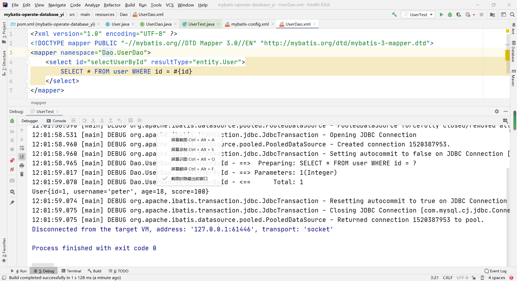Open debugger settings gear in left strip
Viewport: 517px width, 281px height.
coord(12,192)
